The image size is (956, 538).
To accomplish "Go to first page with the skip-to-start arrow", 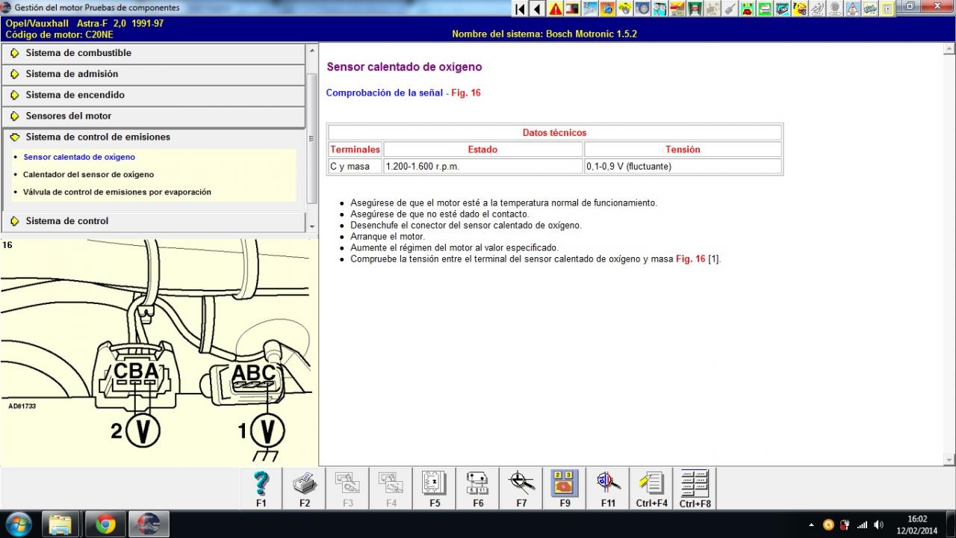I will click(520, 9).
